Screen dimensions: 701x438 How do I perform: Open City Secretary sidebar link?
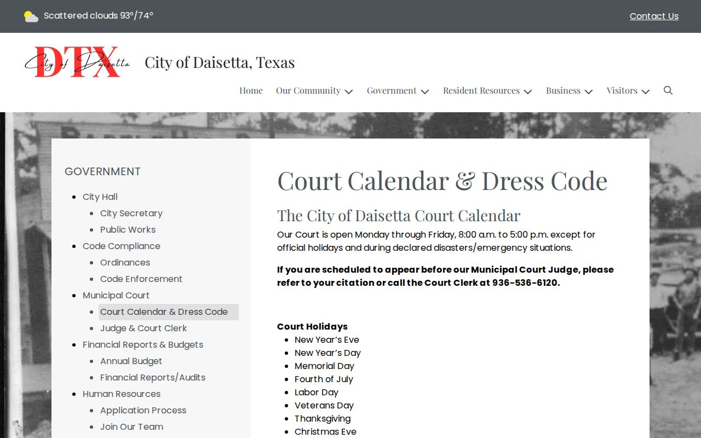(131, 213)
